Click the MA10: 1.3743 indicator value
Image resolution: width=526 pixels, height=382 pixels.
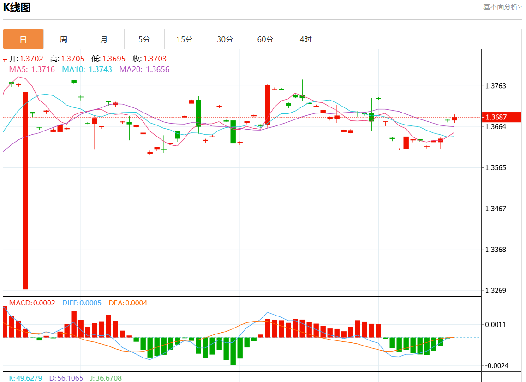pyautogui.click(x=87, y=69)
